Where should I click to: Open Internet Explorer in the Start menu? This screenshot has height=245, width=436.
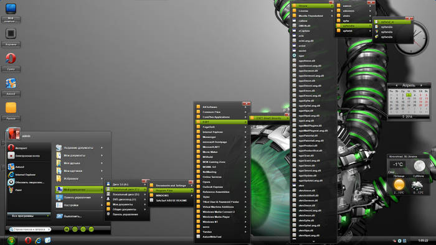[26, 175]
